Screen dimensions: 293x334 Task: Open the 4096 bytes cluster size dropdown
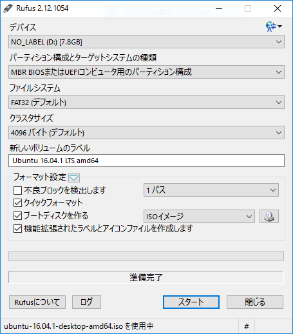(146, 133)
